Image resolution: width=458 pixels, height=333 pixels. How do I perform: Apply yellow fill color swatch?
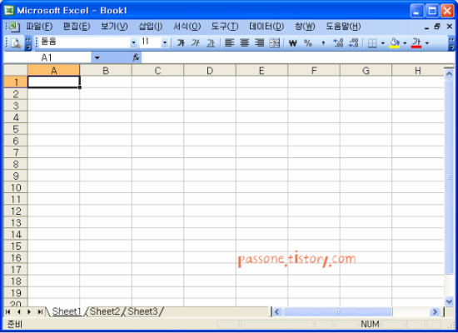click(395, 43)
